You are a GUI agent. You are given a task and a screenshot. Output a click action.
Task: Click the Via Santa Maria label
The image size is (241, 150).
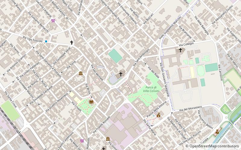click(x=150, y=127)
